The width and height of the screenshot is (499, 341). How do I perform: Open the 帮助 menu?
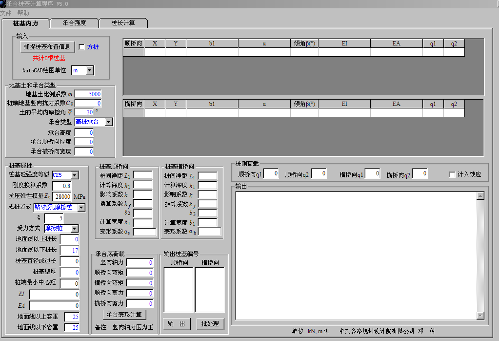23,13
